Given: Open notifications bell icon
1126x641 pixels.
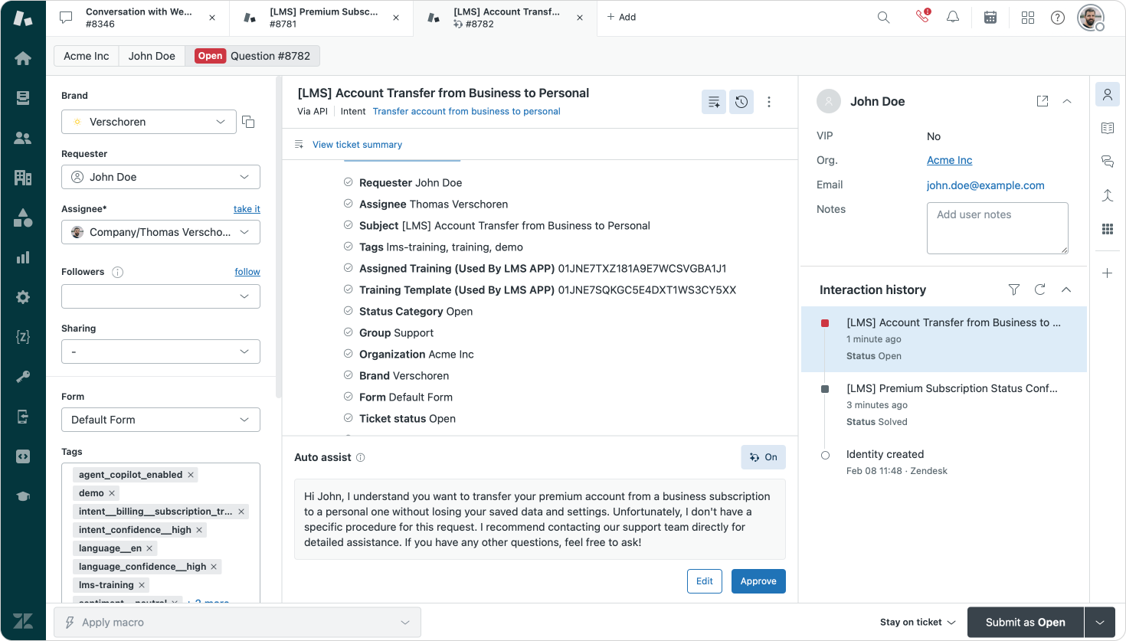Looking at the screenshot, I should (953, 17).
